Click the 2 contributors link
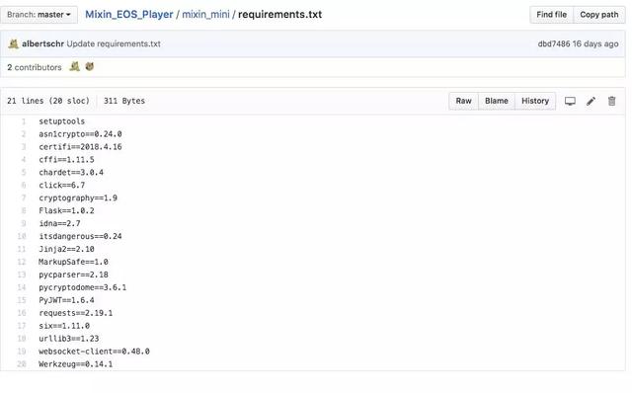Screen dimensions: 632x393 tap(35, 67)
